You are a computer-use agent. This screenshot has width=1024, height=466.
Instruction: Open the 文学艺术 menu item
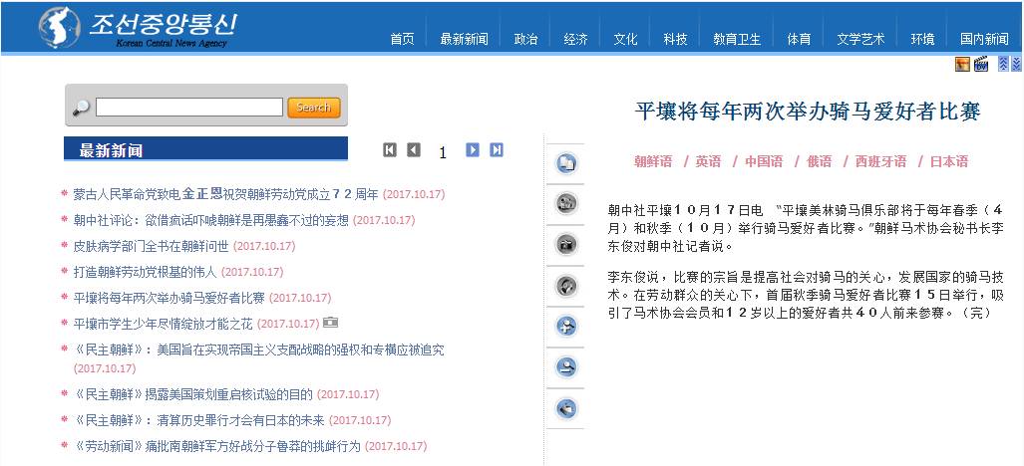click(860, 39)
